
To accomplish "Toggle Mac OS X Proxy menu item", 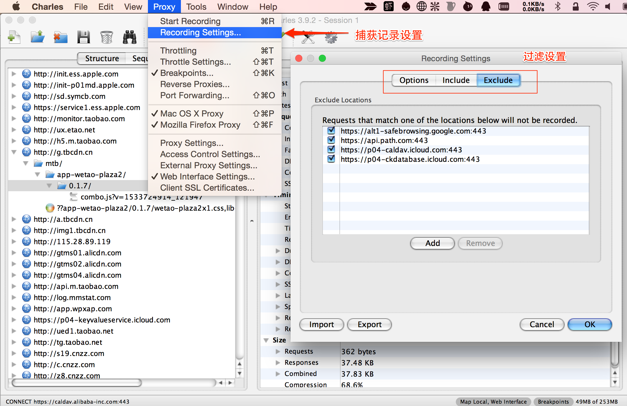I will coord(215,114).
